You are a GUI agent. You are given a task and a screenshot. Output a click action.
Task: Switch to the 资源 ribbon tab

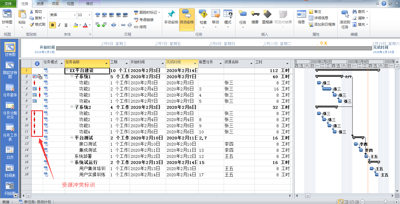40,4
